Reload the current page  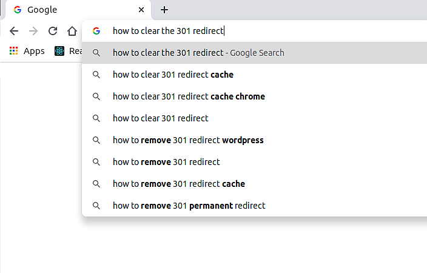(x=53, y=31)
